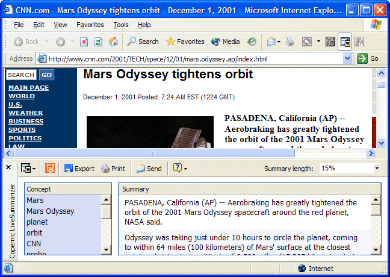Expand the Mail button dropdown
This screenshot has height=277, width=390.
pyautogui.click(x=279, y=42)
